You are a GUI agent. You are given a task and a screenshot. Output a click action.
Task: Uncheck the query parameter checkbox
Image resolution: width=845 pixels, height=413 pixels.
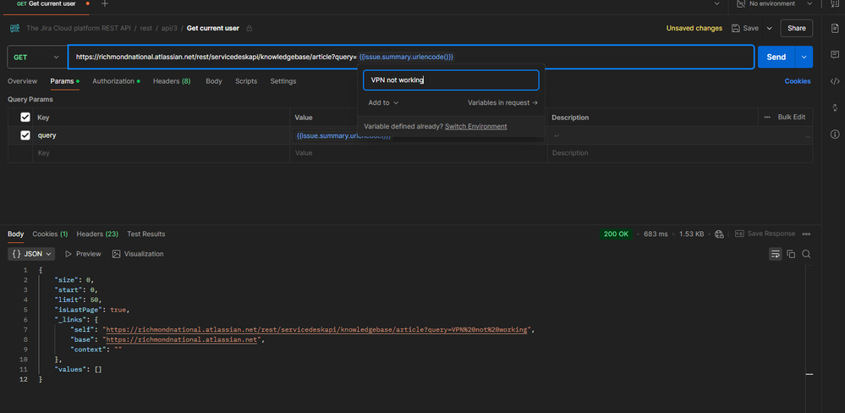click(25, 135)
